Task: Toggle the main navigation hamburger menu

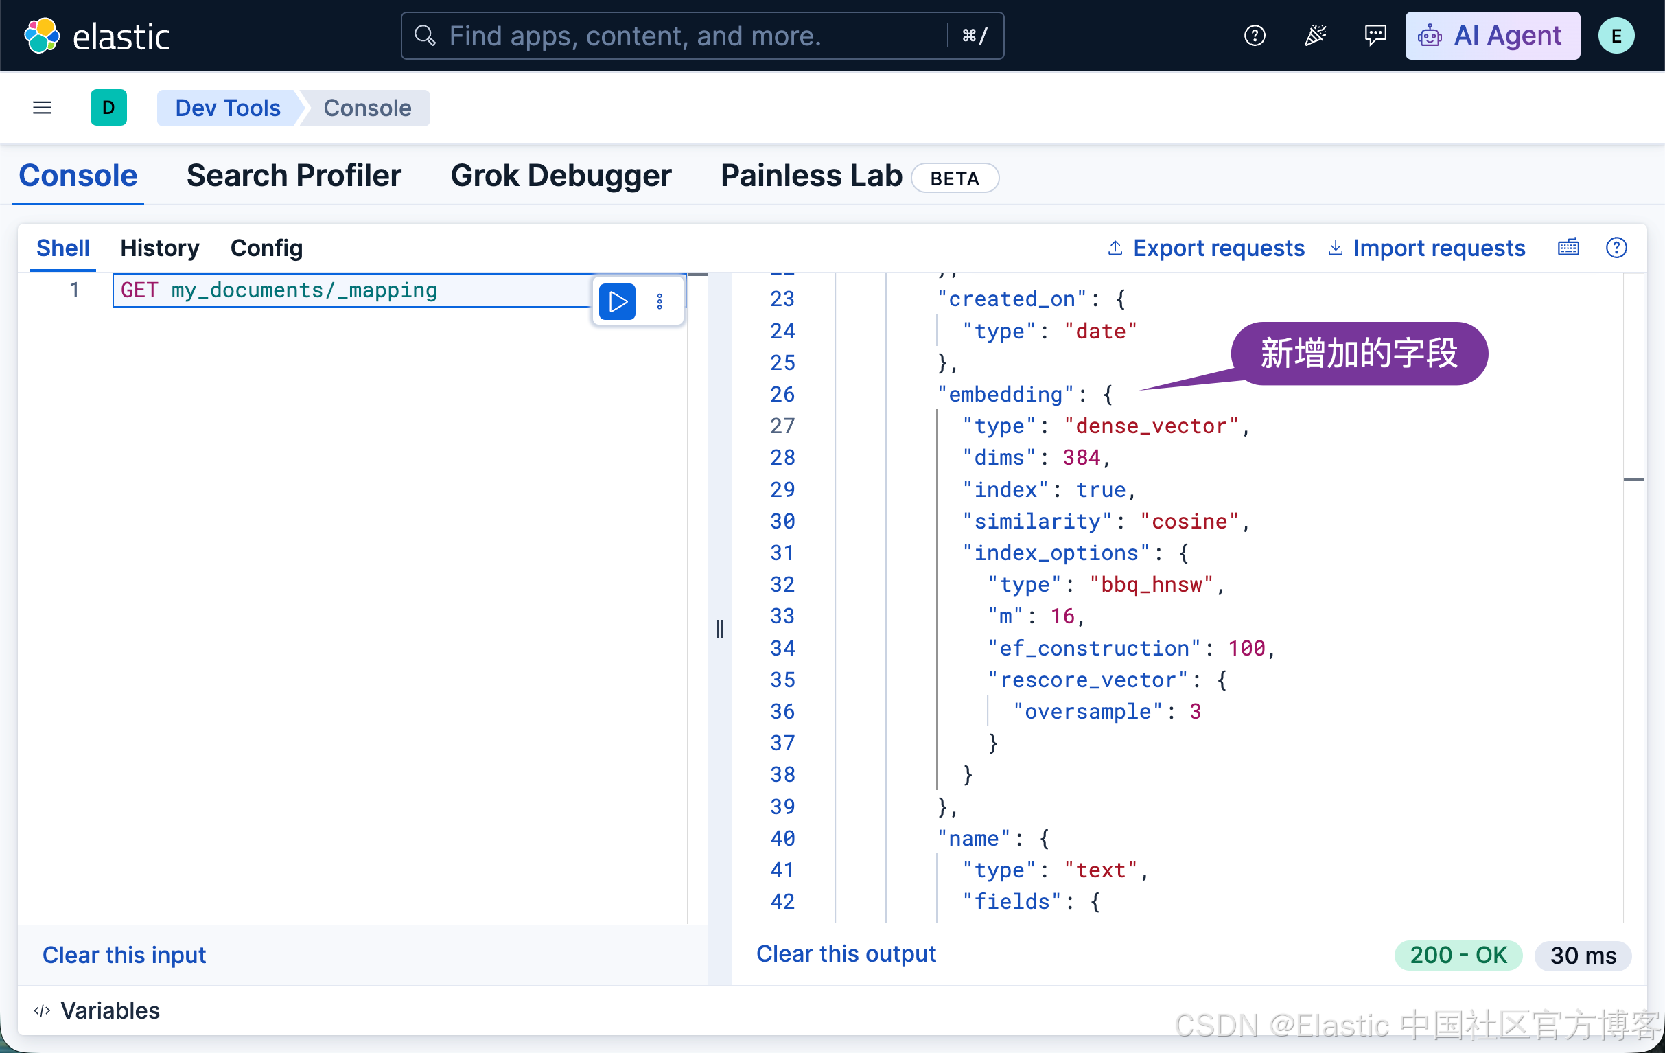Action: point(42,107)
